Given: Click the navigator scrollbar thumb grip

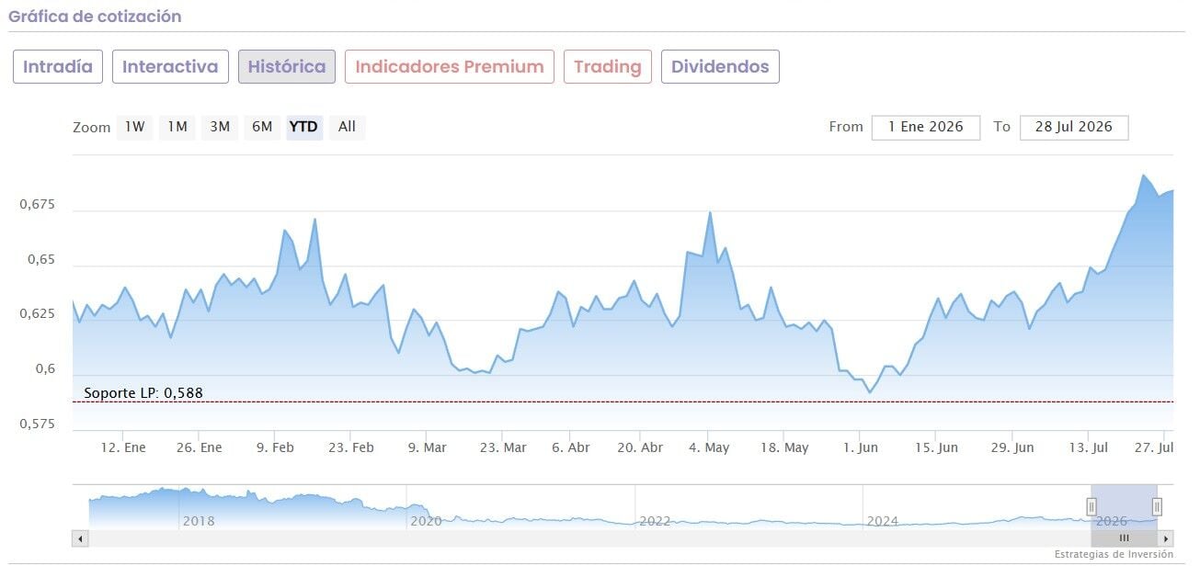Looking at the screenshot, I should (1124, 538).
